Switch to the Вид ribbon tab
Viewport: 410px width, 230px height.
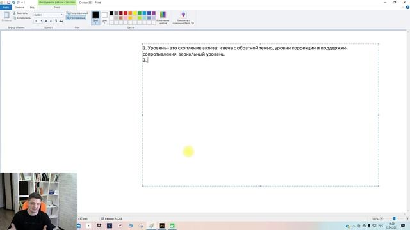(32, 8)
